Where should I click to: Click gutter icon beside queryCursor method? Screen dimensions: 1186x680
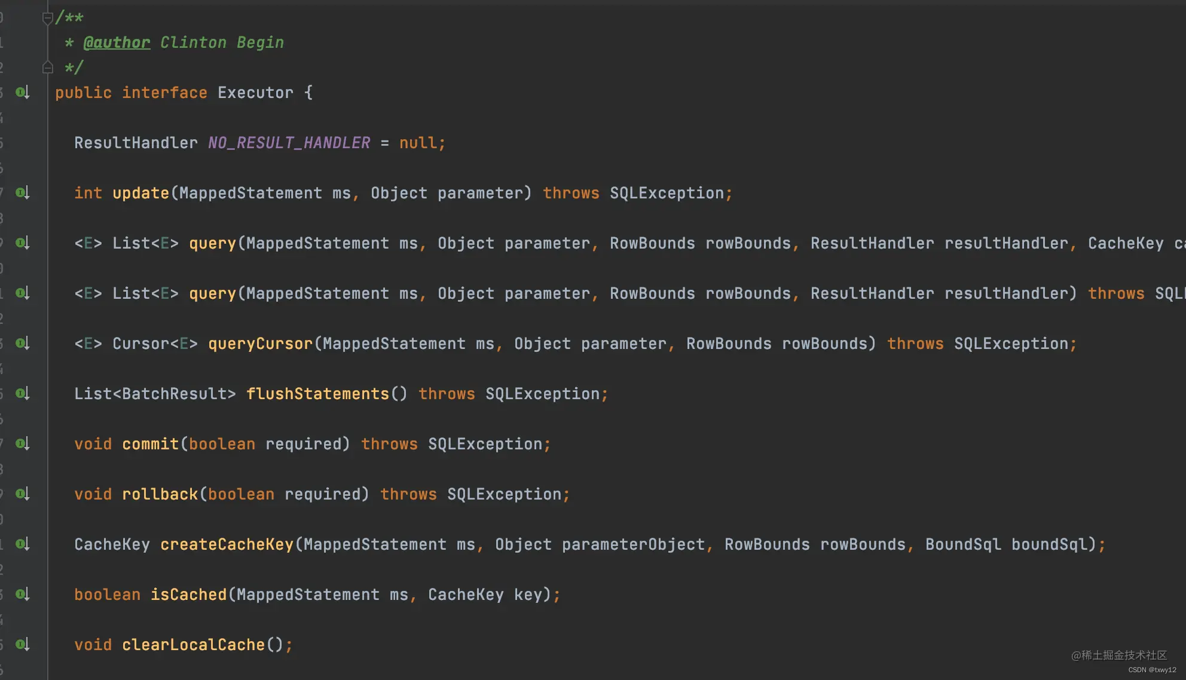[x=23, y=344]
